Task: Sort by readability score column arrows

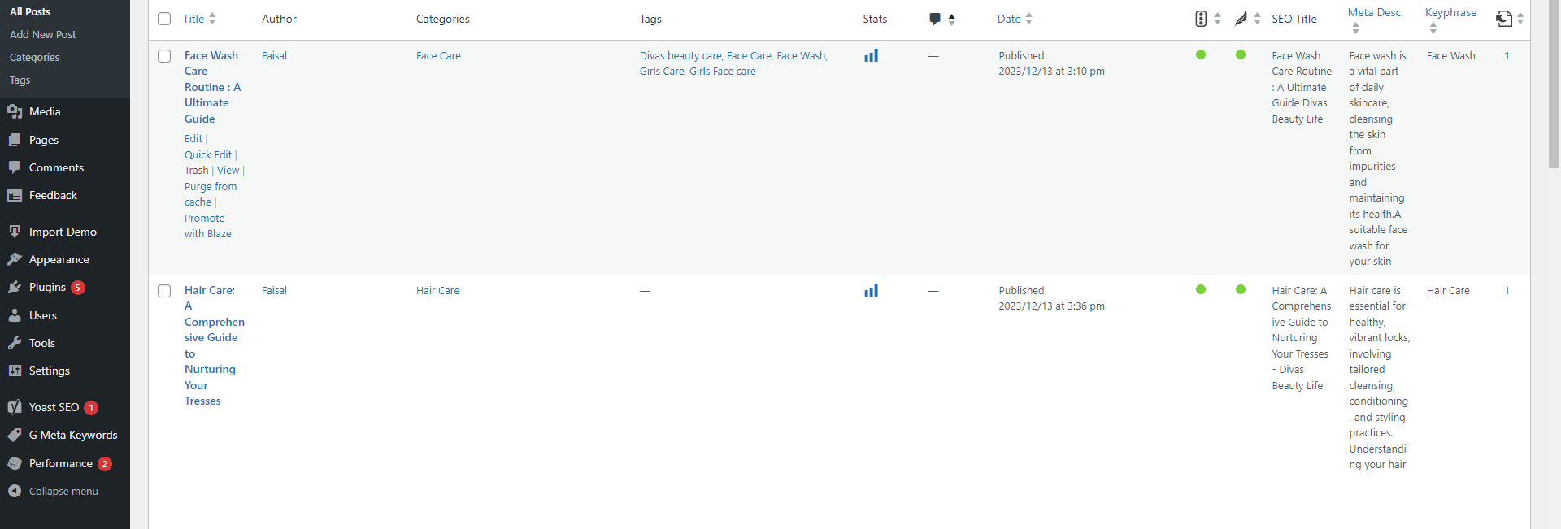Action: click(1257, 19)
